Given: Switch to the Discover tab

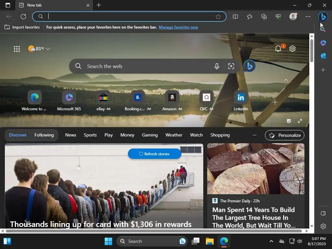Looking at the screenshot, I should coord(18,135).
